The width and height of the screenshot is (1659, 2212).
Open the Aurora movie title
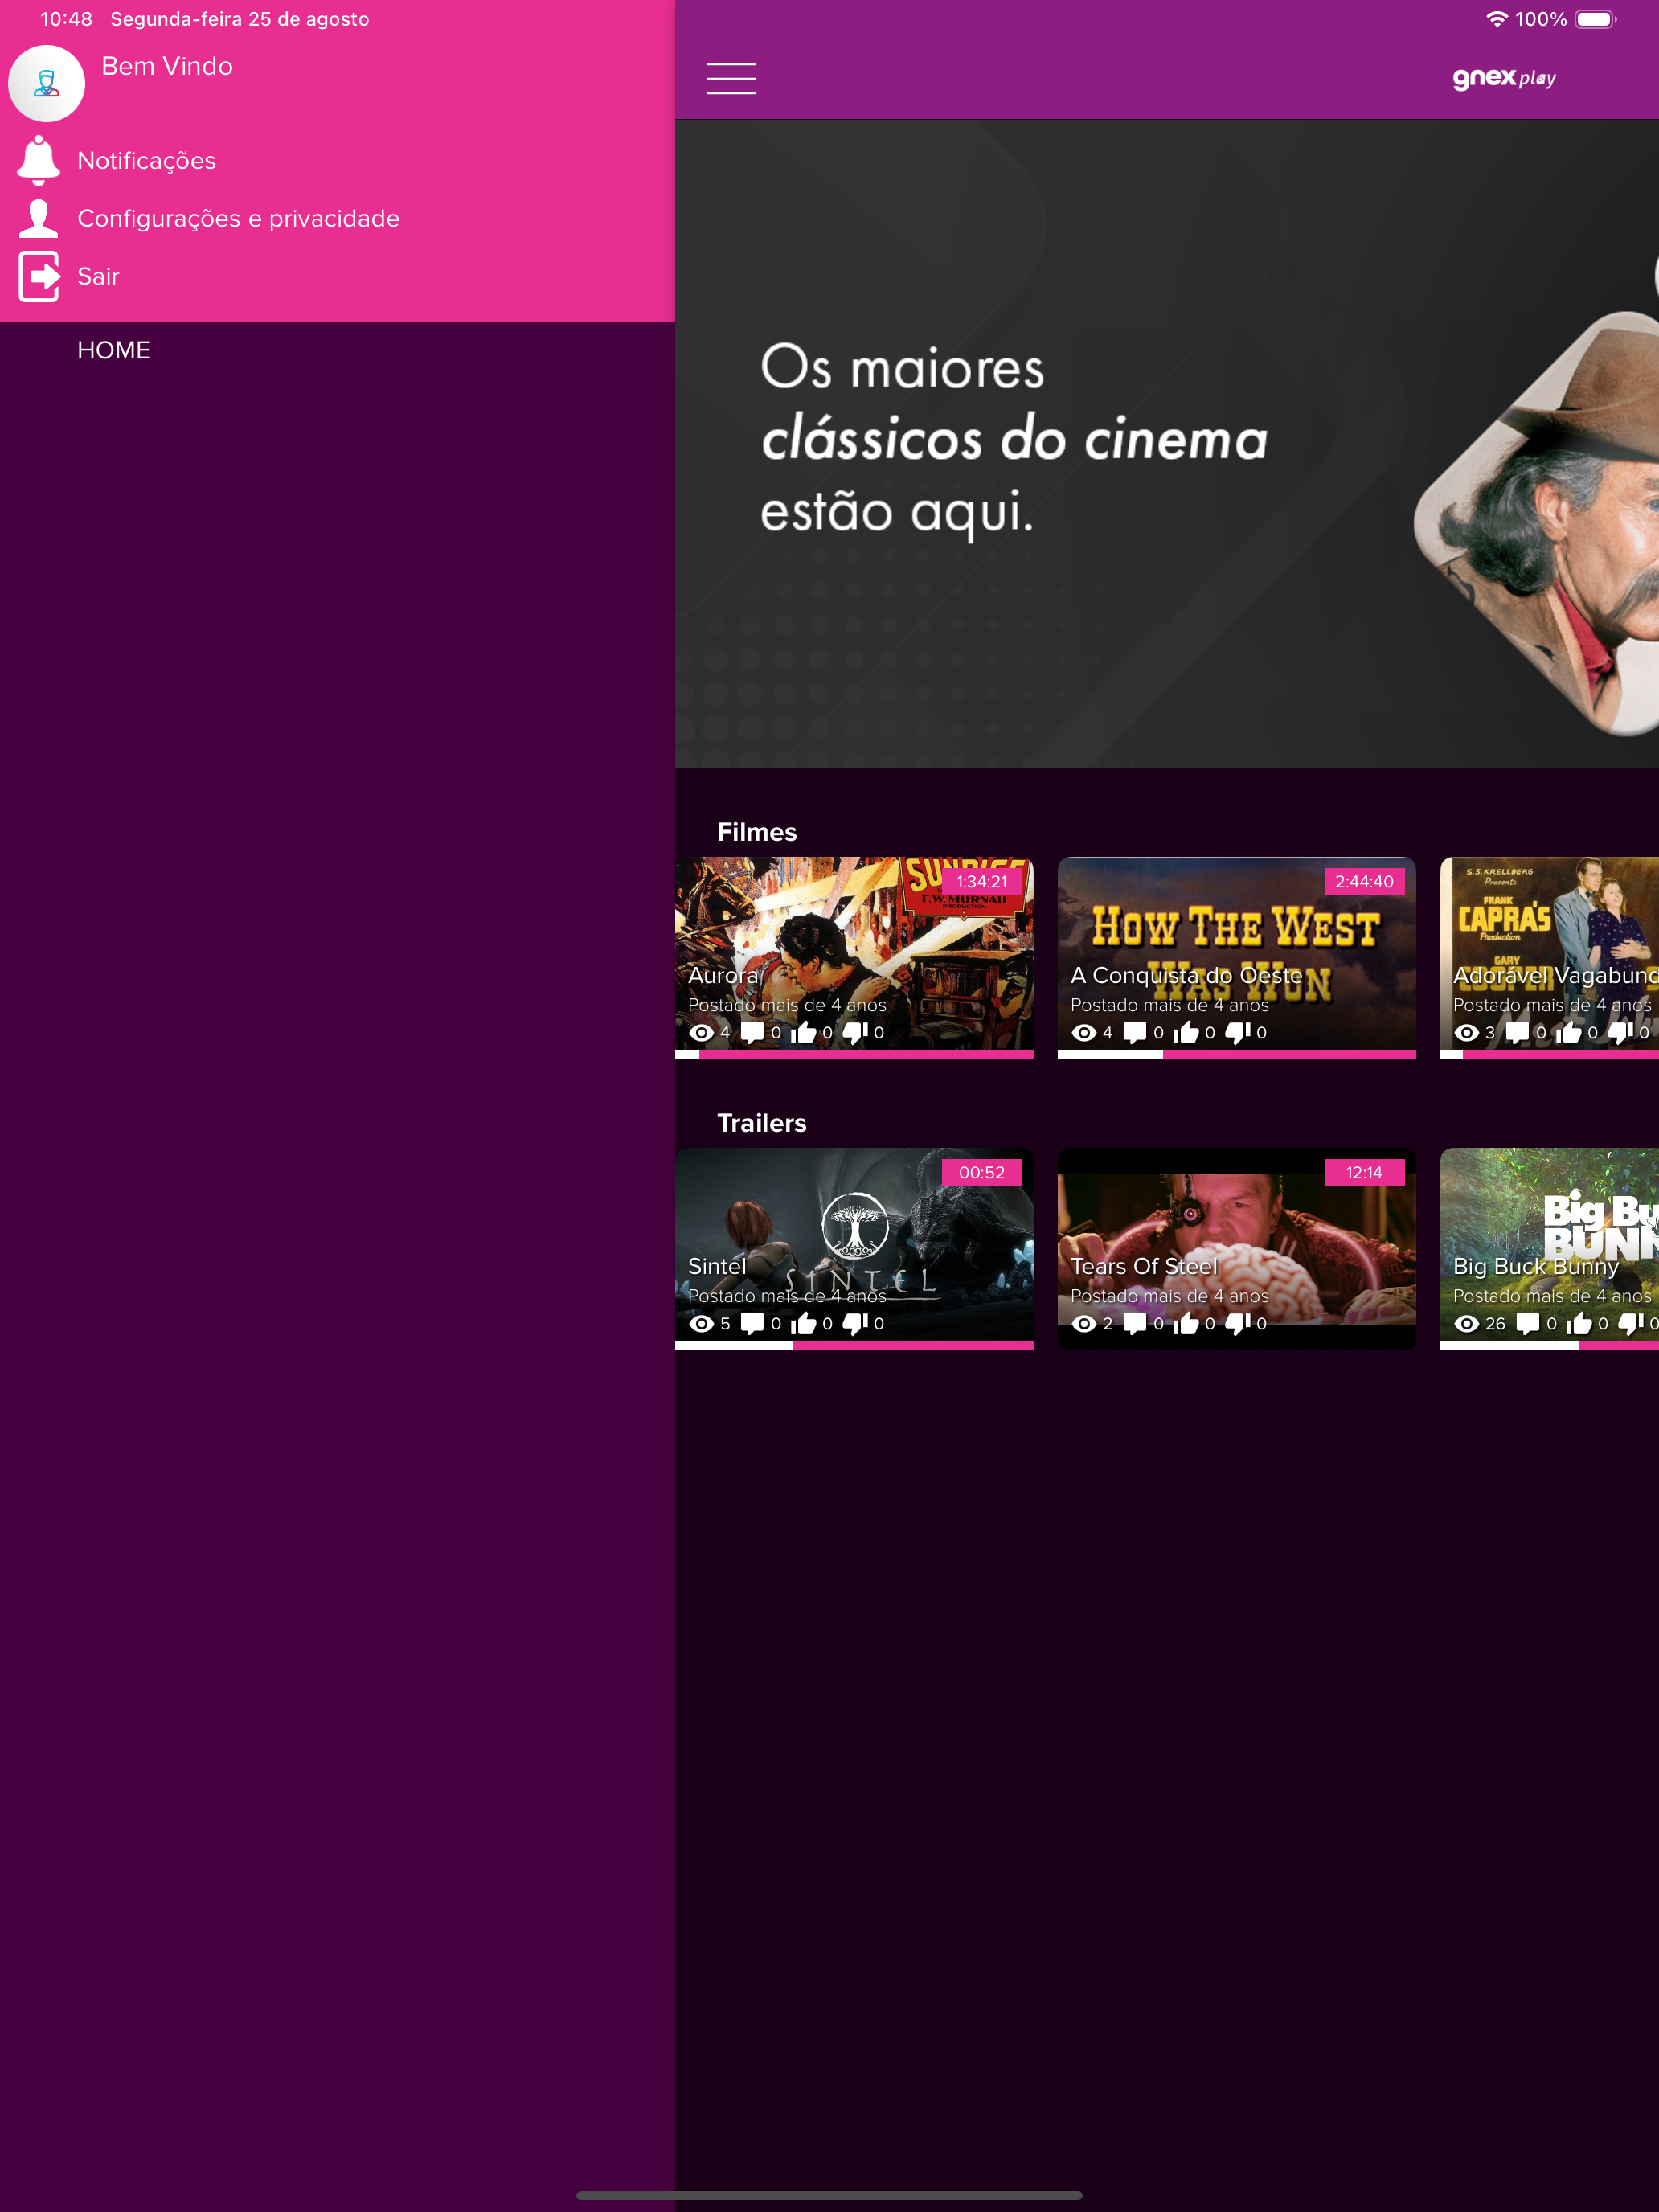click(723, 975)
